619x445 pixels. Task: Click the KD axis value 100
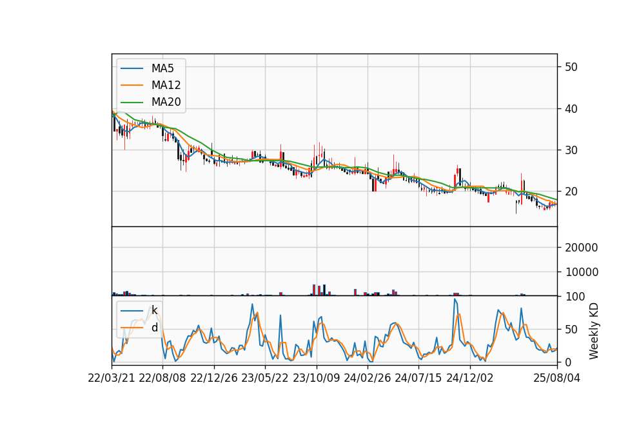pyautogui.click(x=575, y=297)
